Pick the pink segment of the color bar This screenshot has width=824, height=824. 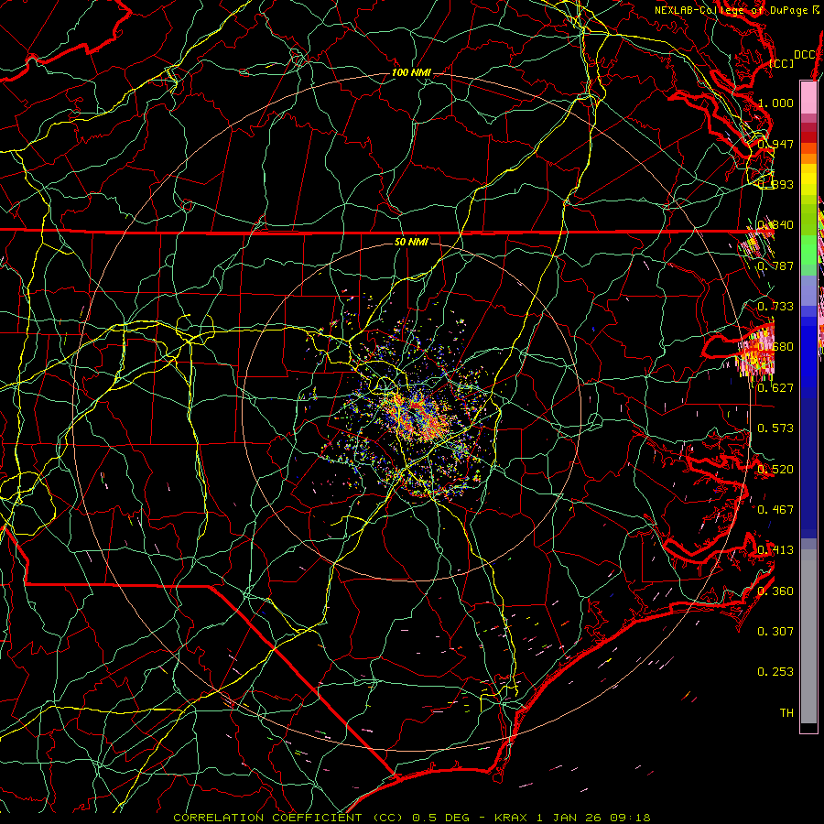click(808, 97)
